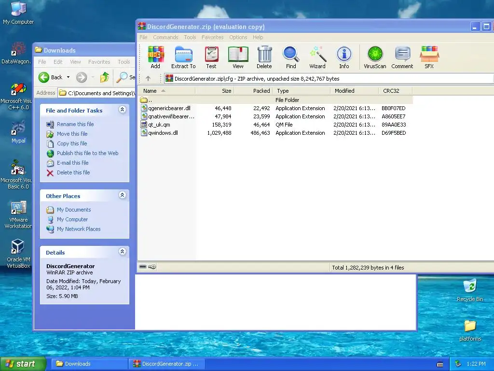Open the Commands menu
The height and width of the screenshot is (371, 494).
coord(166,37)
